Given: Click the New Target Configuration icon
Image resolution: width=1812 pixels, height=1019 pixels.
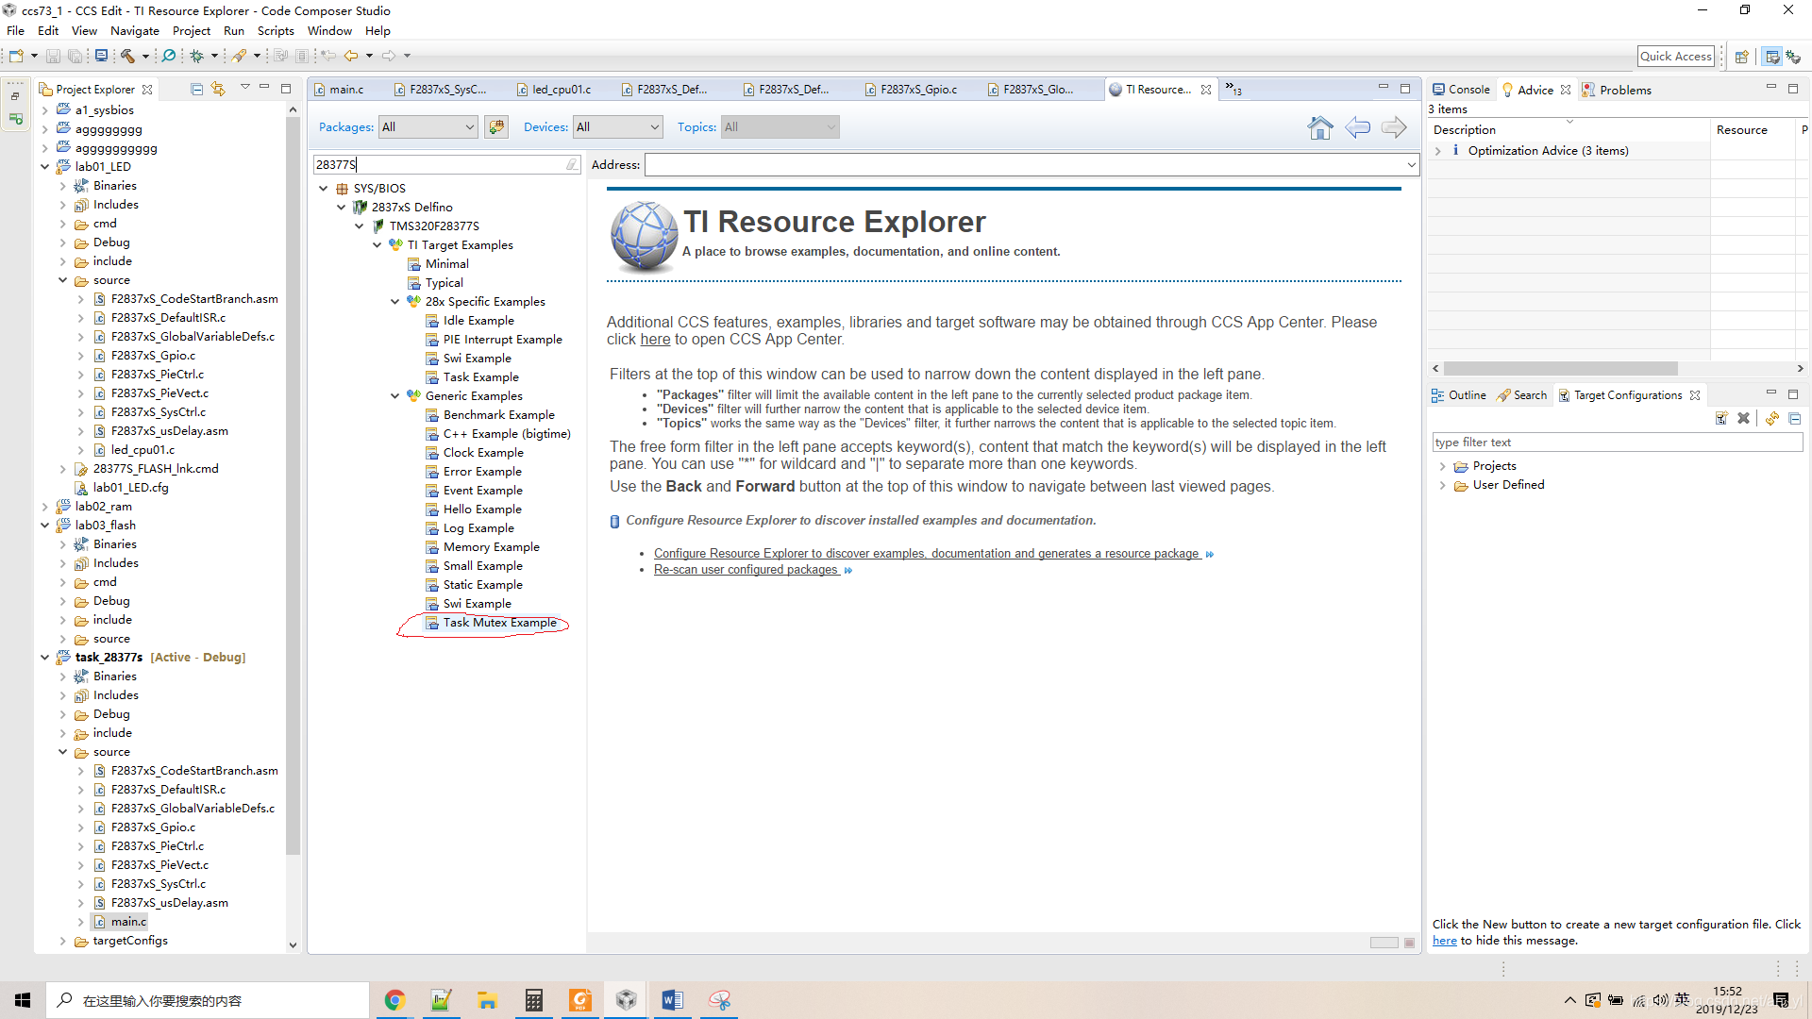Looking at the screenshot, I should tap(1720, 418).
